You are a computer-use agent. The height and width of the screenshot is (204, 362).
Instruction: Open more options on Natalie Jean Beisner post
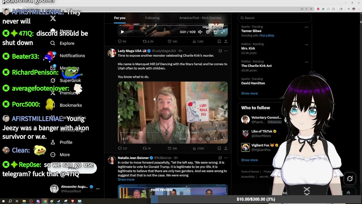pos(226,158)
